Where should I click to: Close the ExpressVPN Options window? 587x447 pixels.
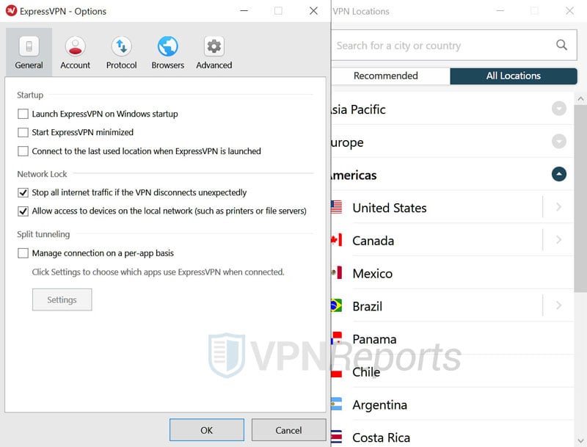click(314, 11)
